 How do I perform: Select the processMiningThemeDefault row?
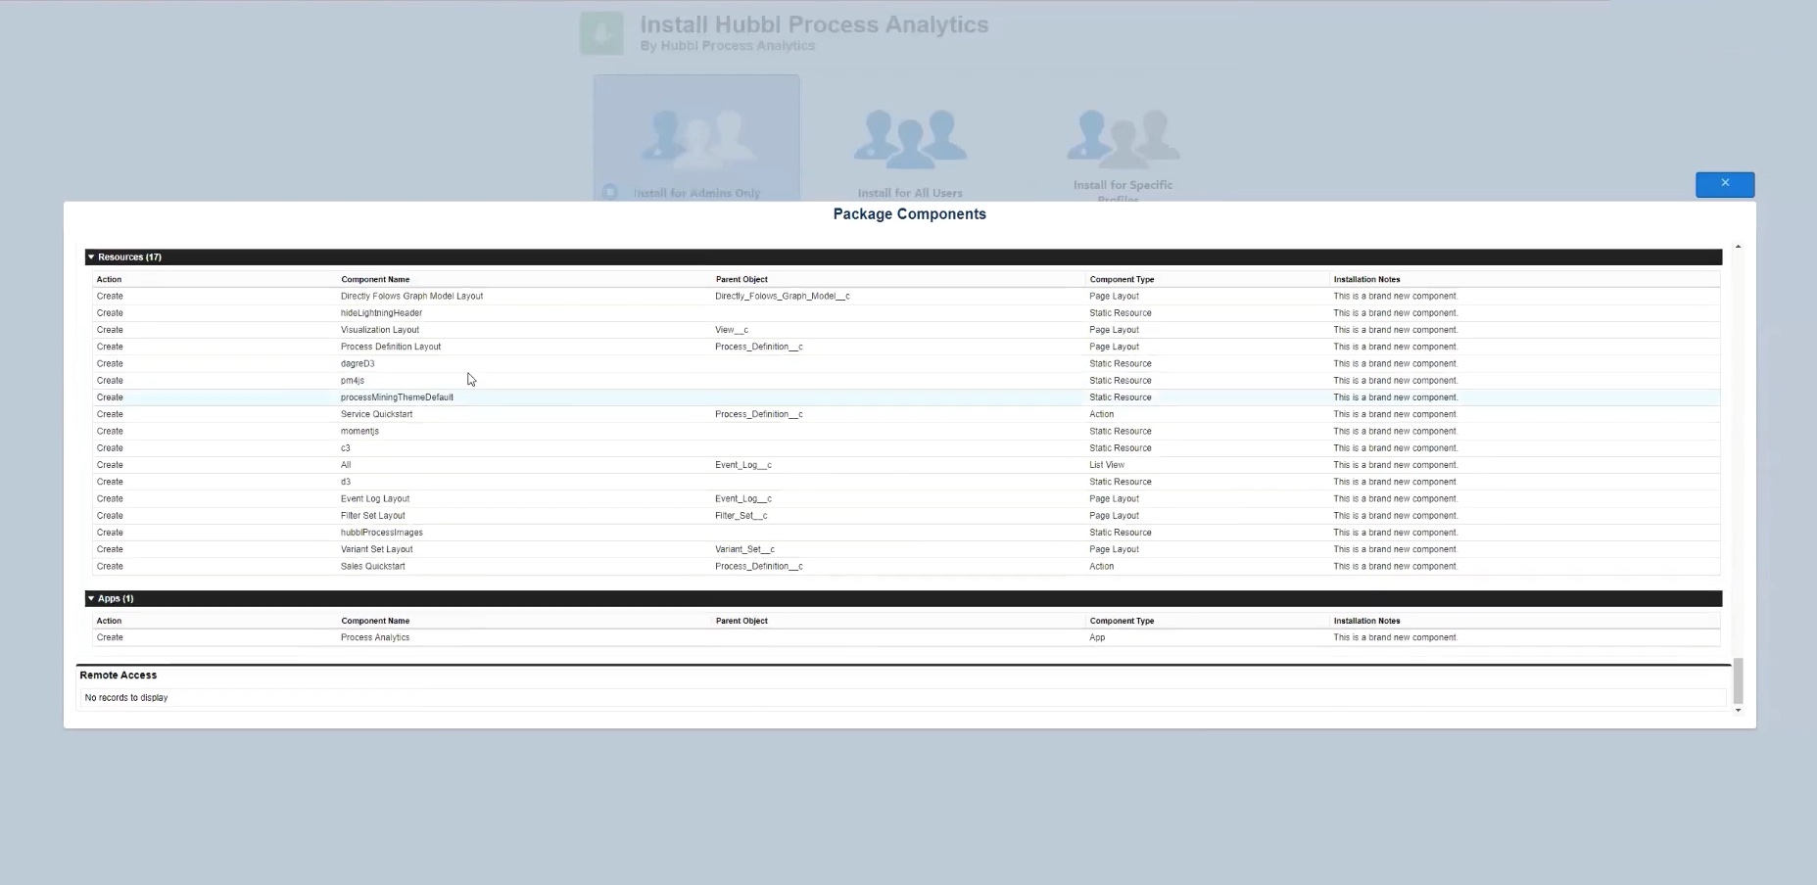pyautogui.click(x=906, y=397)
